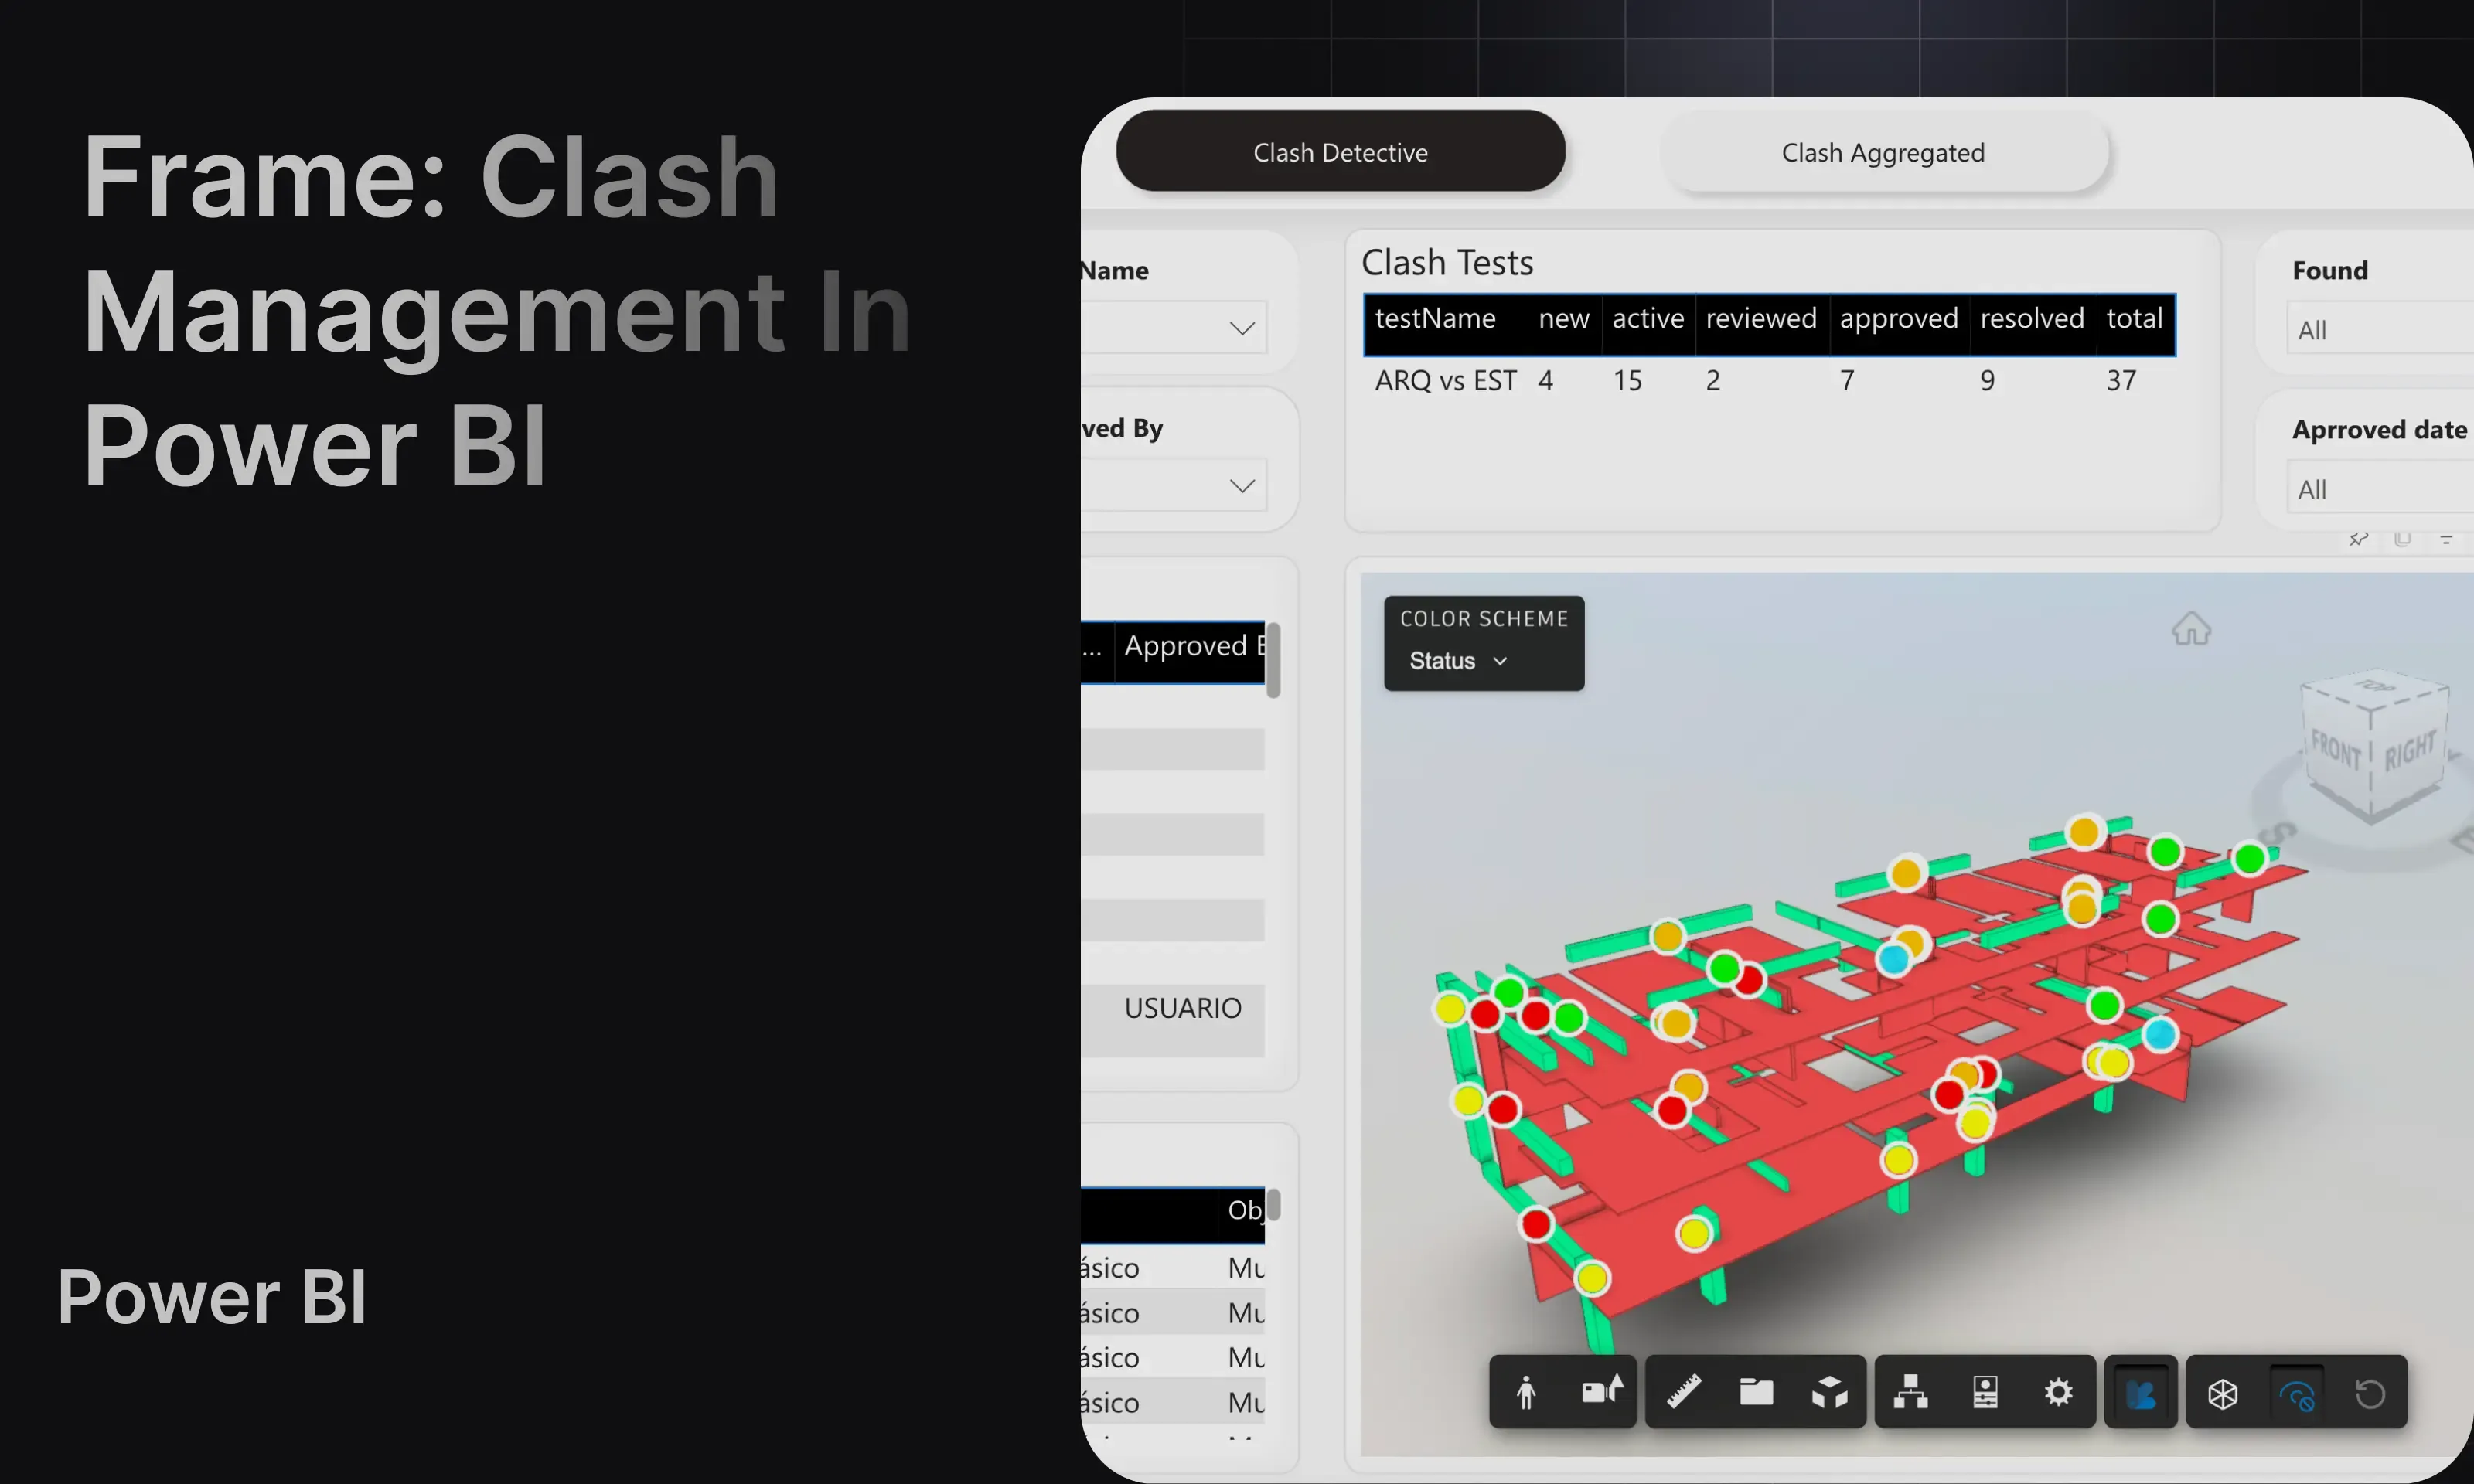Switch to Clash Aggregated tab

tap(1883, 153)
